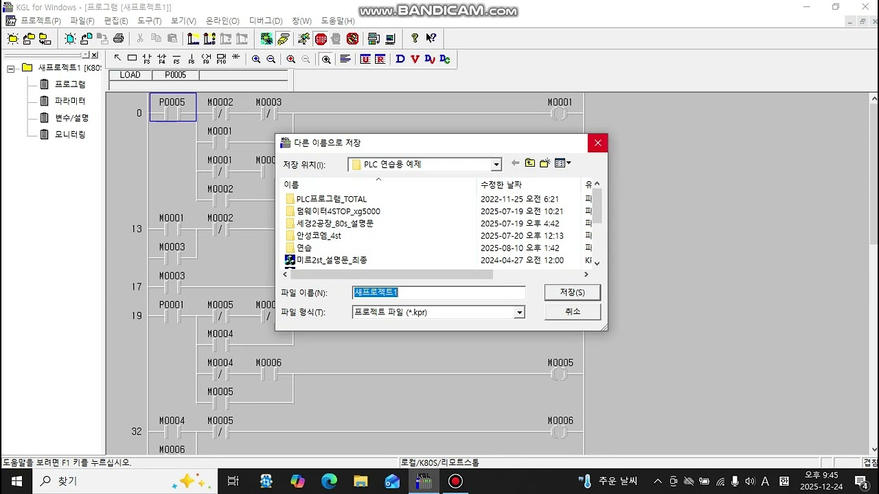The height and width of the screenshot is (494, 879).
Task: Click the taskbar search box 찾기
Action: [x=125, y=481]
